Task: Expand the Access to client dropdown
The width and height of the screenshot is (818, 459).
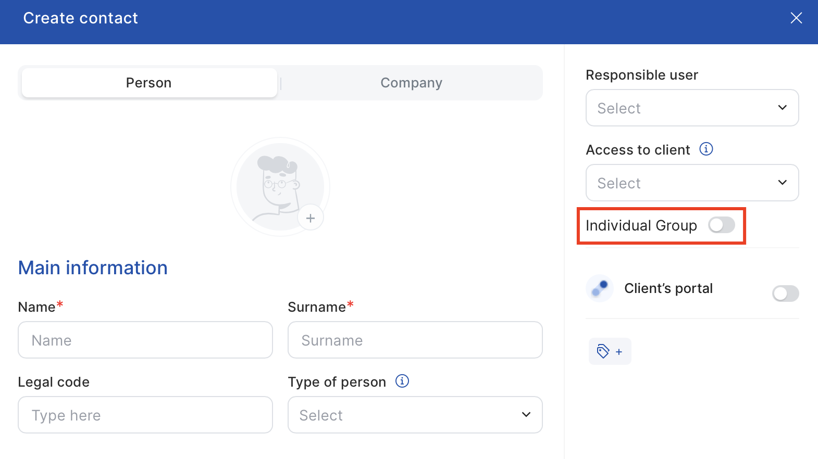Action: pos(692,183)
